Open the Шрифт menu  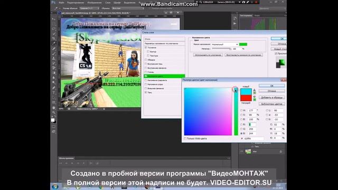(117, 3)
